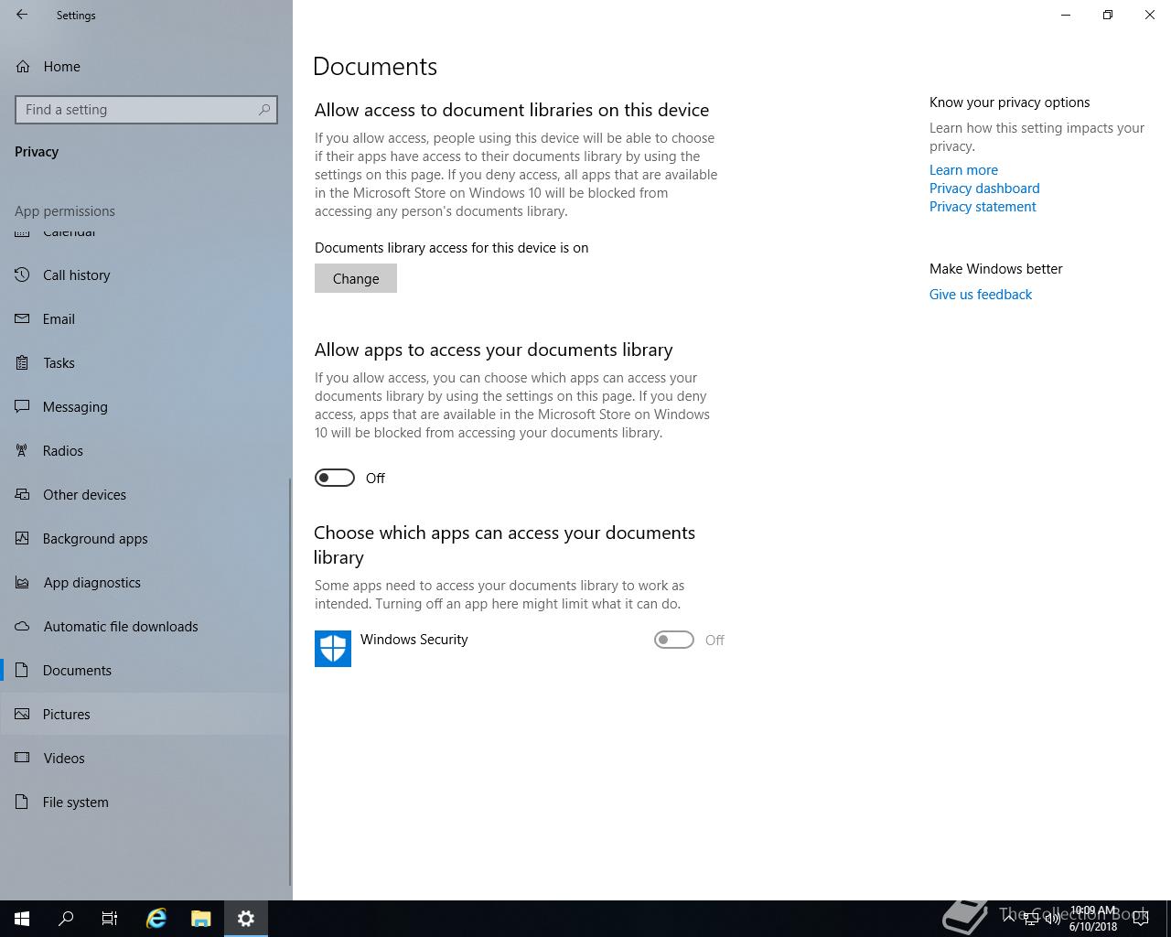1171x937 pixels.
Task: Click the Change button
Action: (356, 278)
